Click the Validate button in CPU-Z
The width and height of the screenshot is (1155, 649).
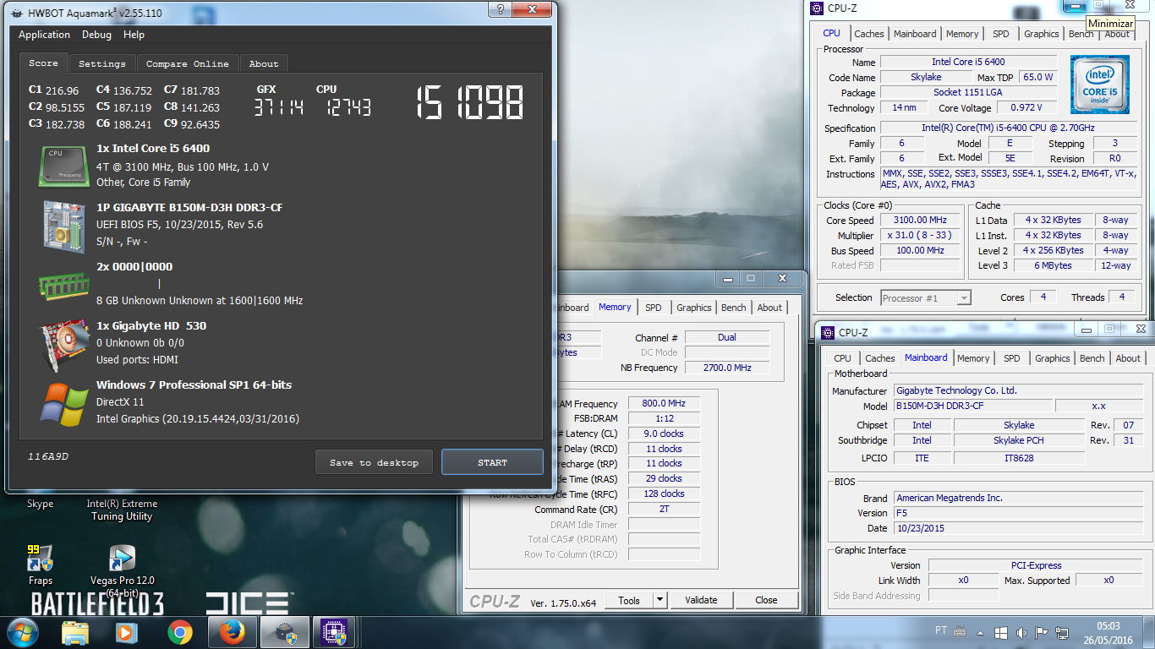point(701,600)
